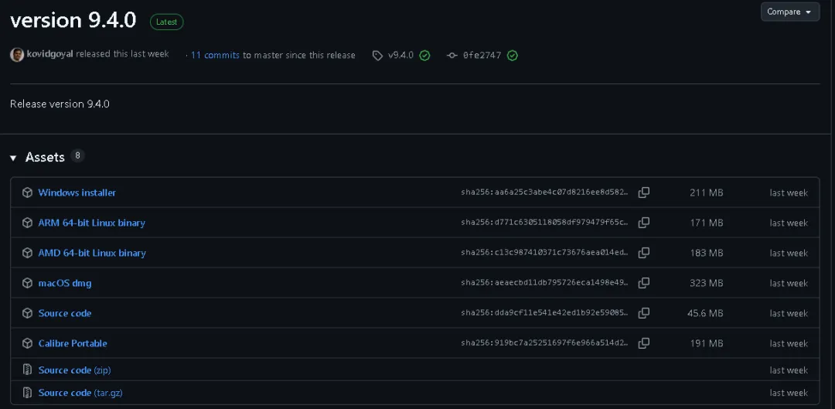
Task: Copy the macOS dmg sha256 hash
Action: (x=644, y=283)
